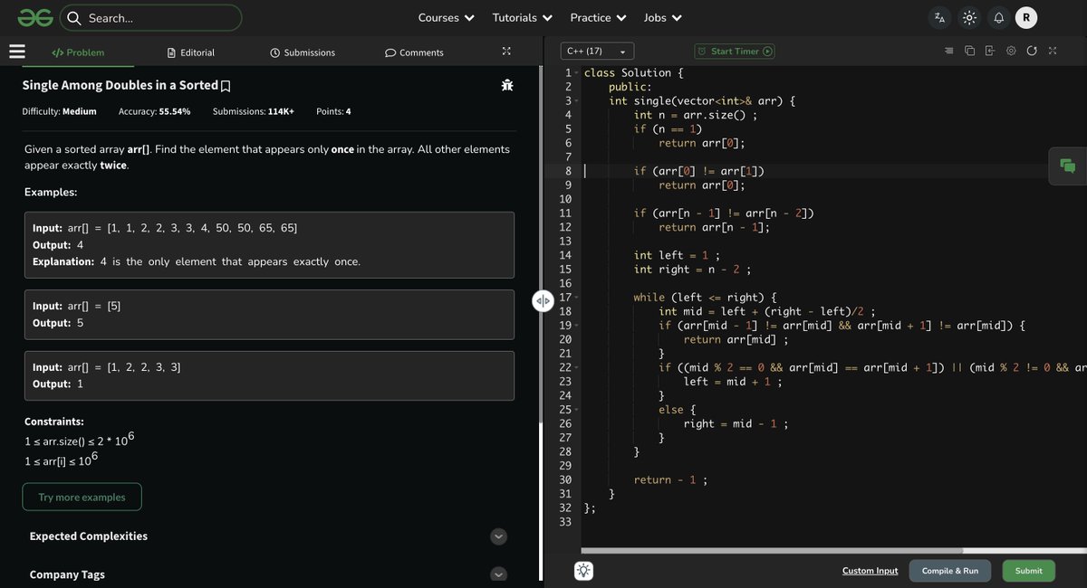Fold the while loop at line 17
The image size is (1087, 588).
[x=577, y=298]
